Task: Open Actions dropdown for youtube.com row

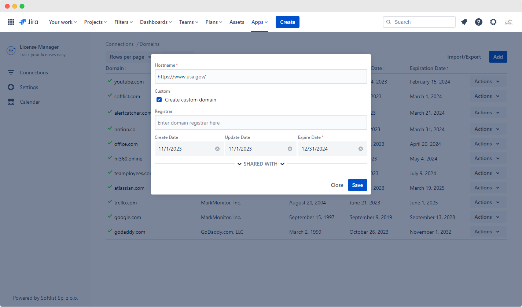Action: pos(488,81)
